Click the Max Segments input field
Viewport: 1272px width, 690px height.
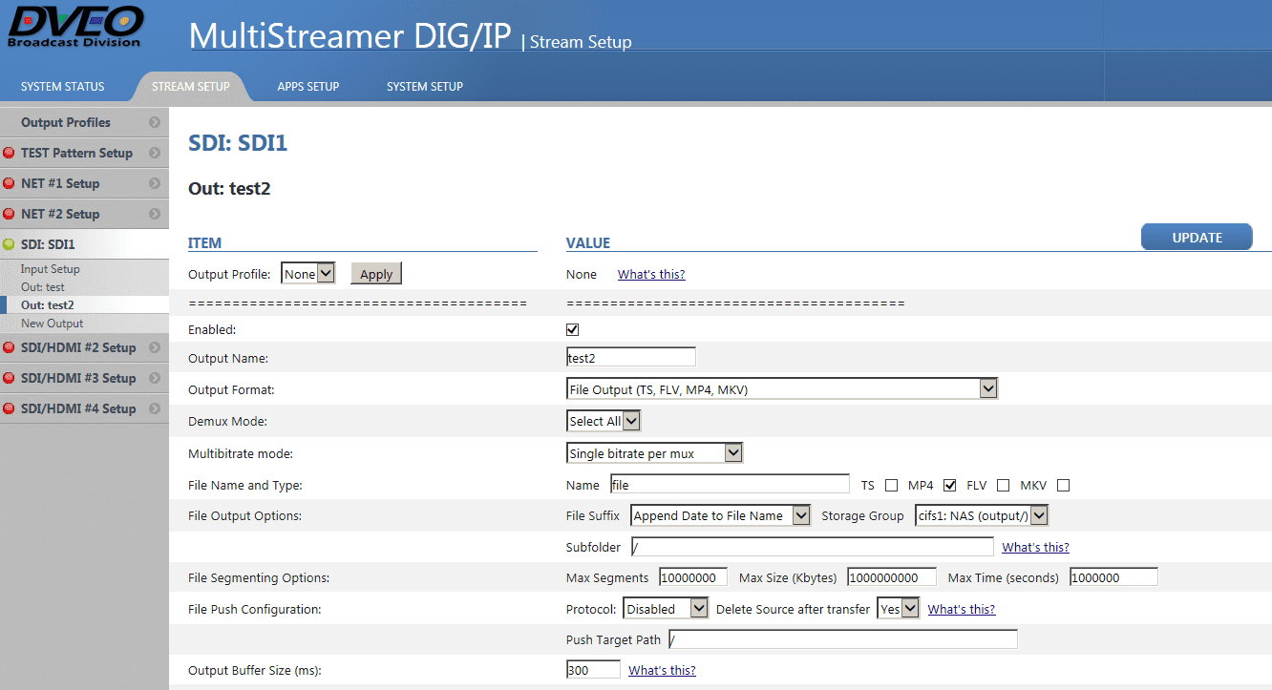tap(693, 577)
